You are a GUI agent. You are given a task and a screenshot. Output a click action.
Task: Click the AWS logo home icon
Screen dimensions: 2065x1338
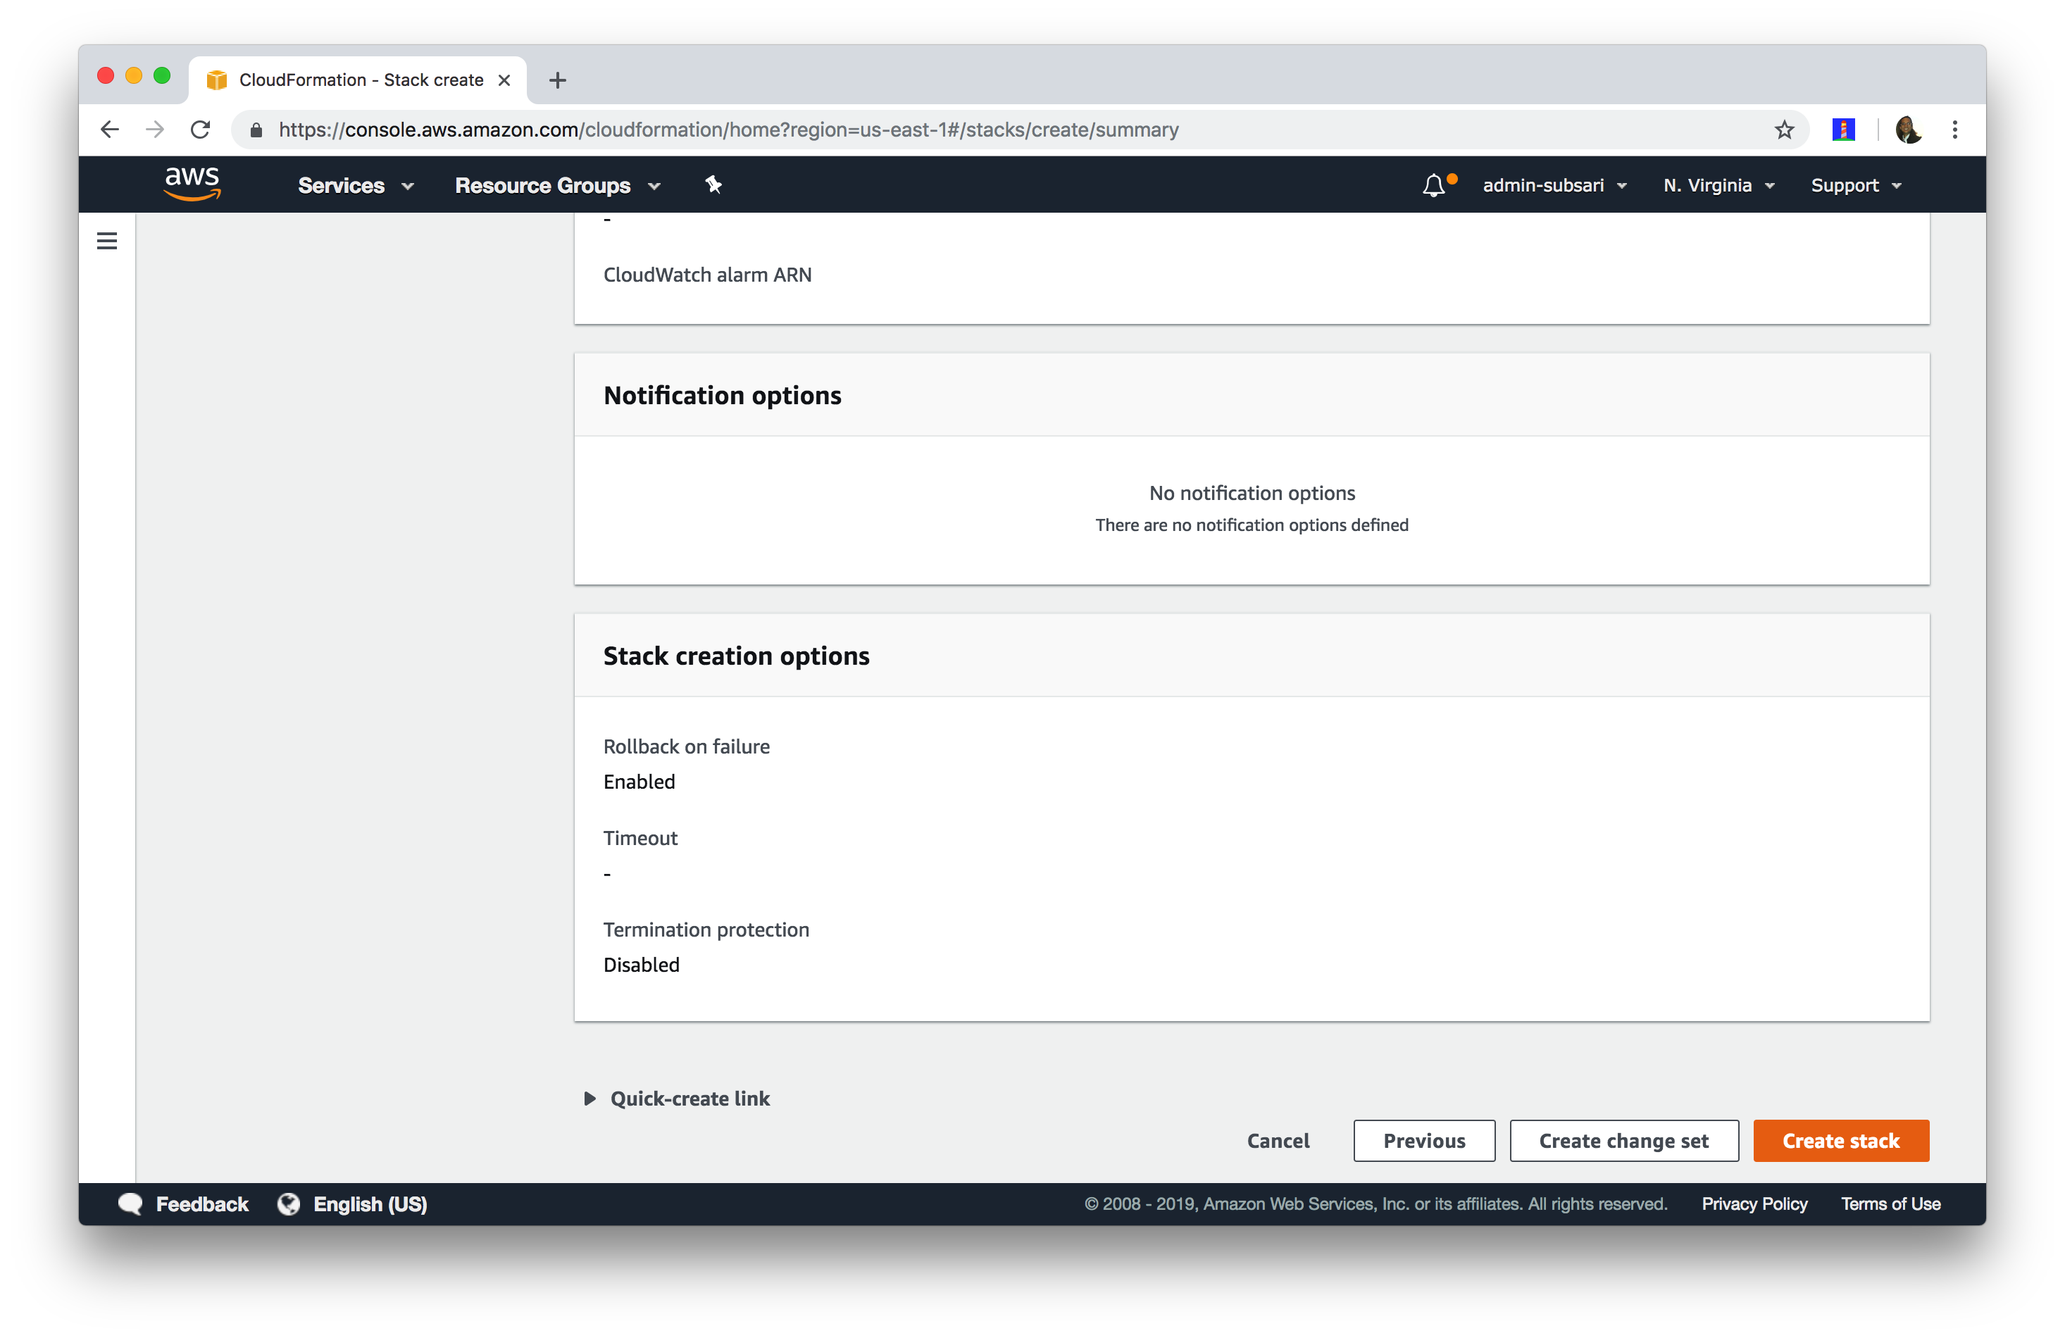192,183
